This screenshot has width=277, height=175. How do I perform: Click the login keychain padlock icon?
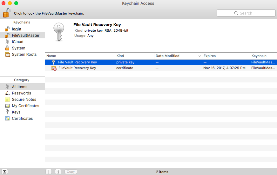click(x=7, y=29)
